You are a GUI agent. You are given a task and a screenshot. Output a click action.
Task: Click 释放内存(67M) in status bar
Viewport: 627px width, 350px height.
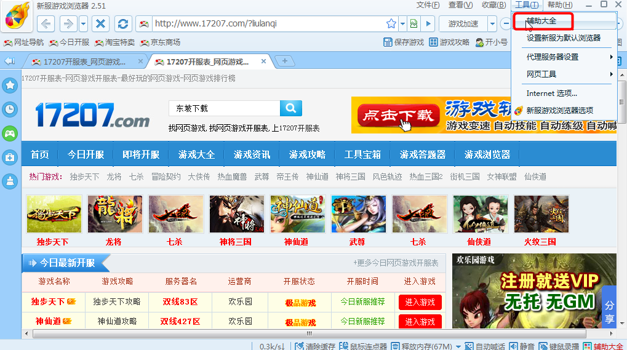pyautogui.click(x=421, y=346)
